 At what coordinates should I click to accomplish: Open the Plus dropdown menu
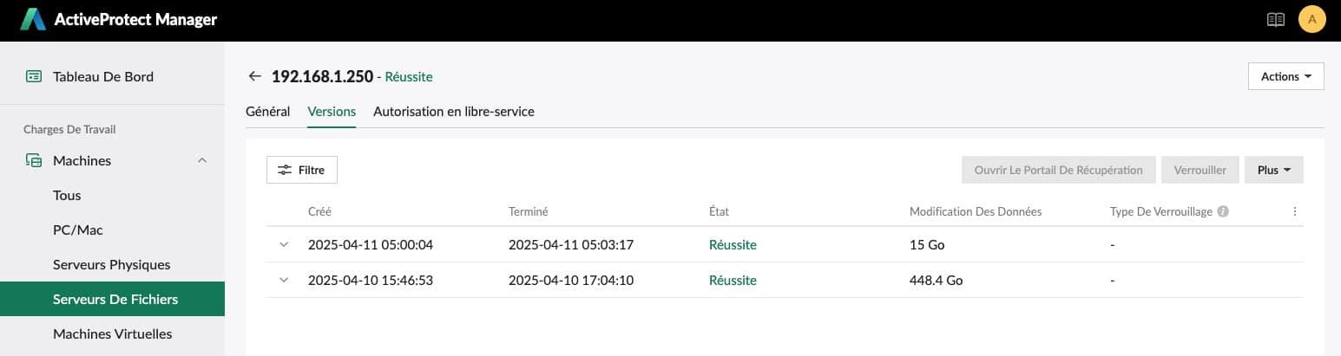click(x=1273, y=170)
